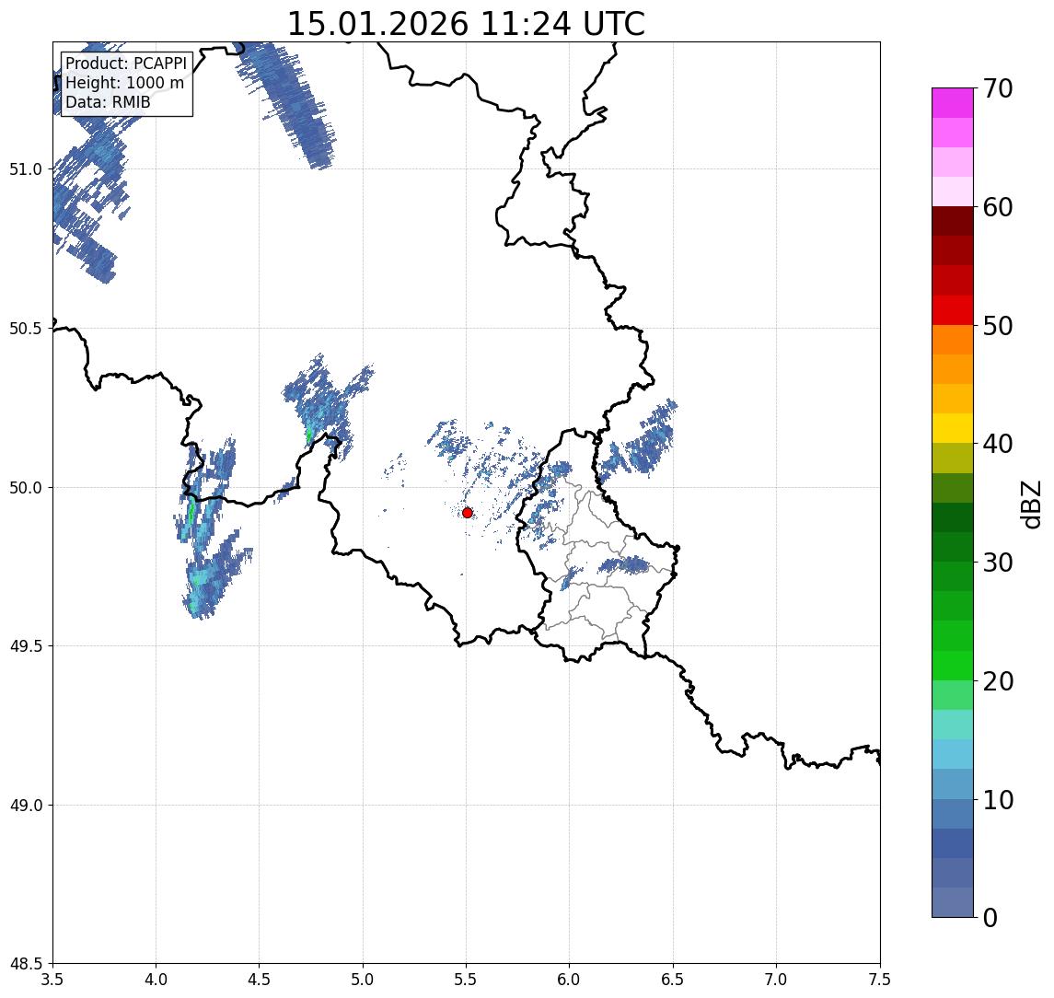Click the bright green colorbar segment near 20

point(953,666)
